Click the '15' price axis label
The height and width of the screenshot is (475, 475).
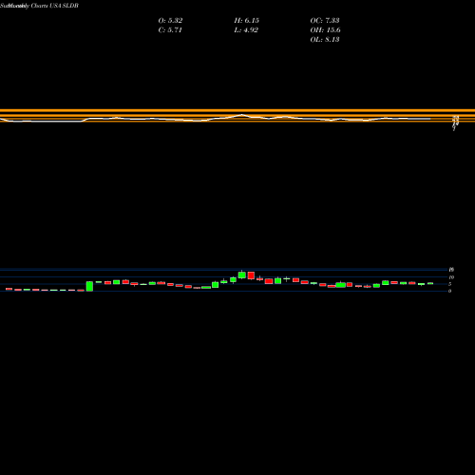coord(451,270)
